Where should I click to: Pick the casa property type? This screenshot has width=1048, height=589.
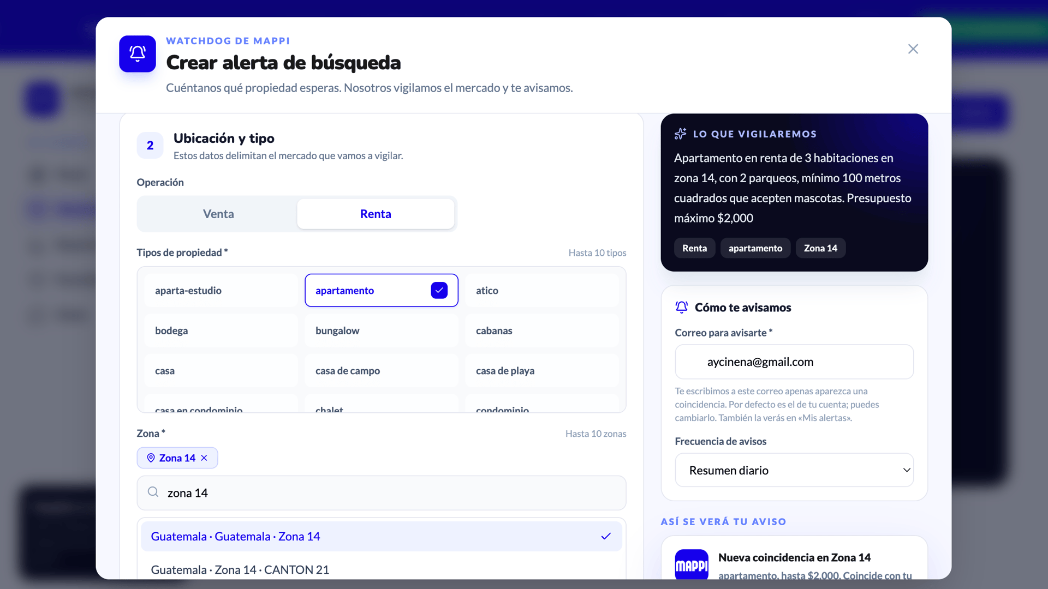221,371
